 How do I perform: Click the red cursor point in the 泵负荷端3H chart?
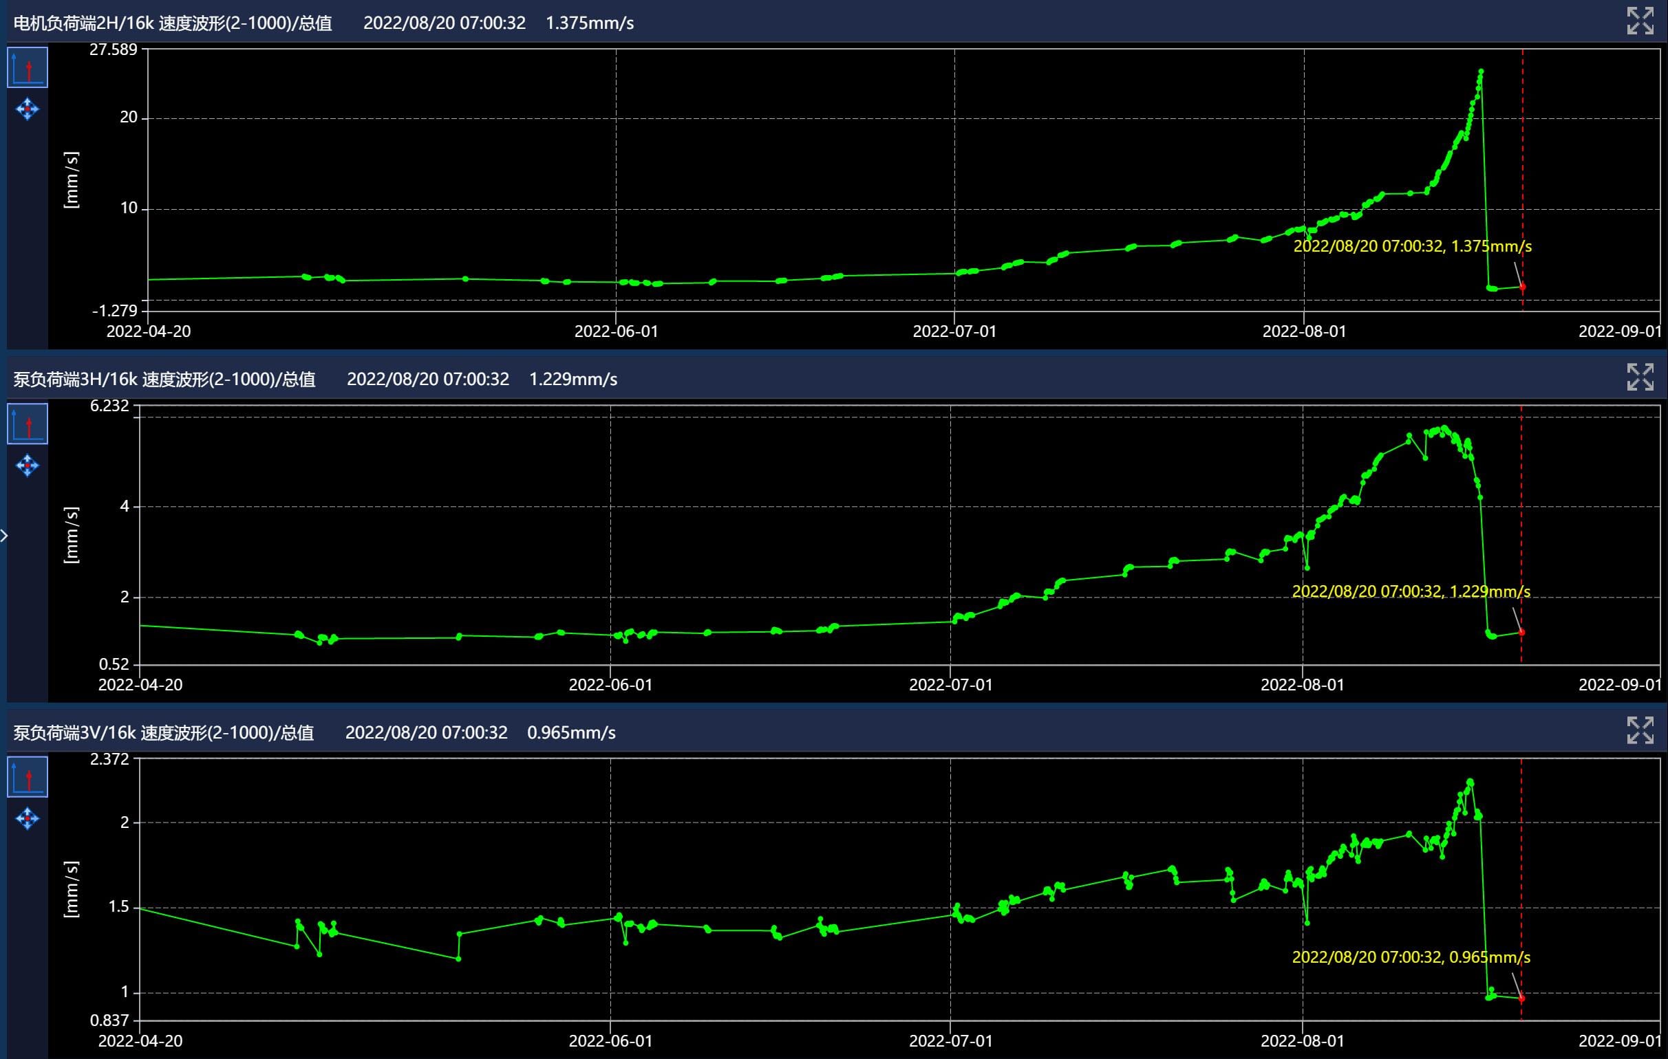(1522, 632)
